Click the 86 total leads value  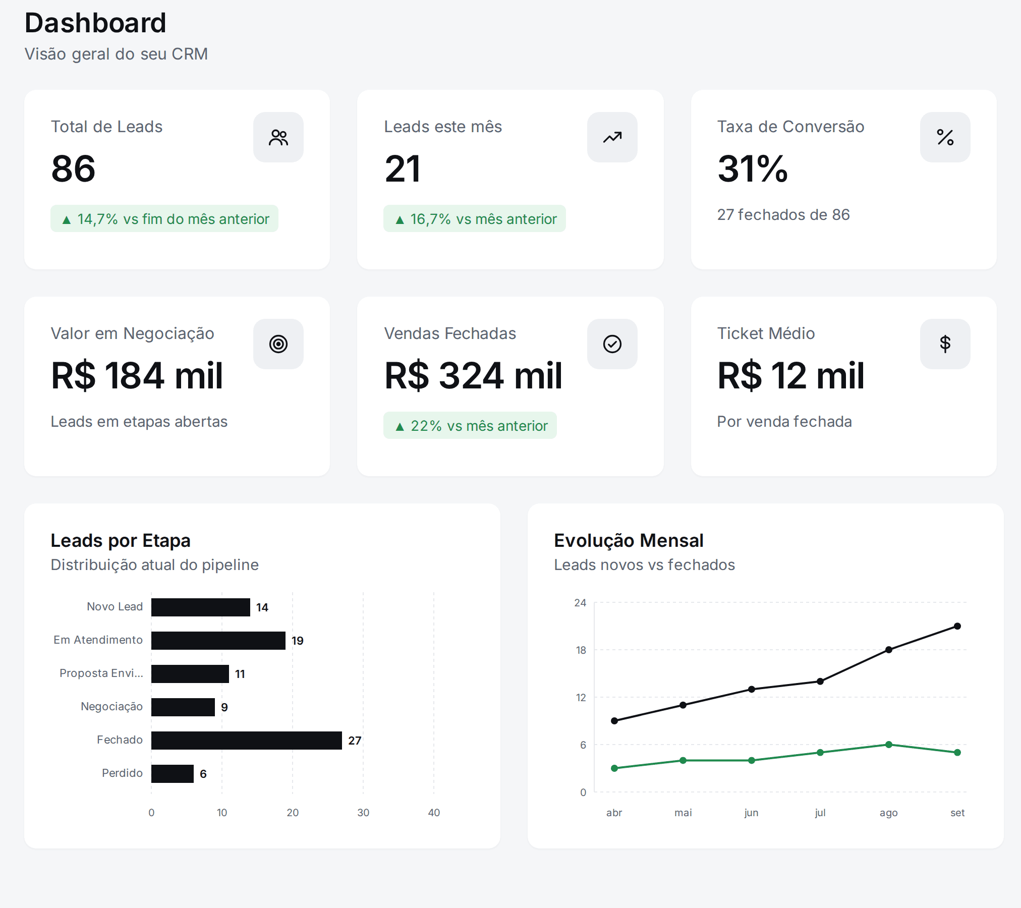click(x=74, y=168)
